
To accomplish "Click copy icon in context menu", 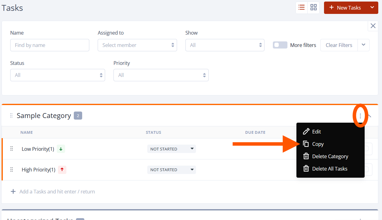I will pyautogui.click(x=306, y=144).
